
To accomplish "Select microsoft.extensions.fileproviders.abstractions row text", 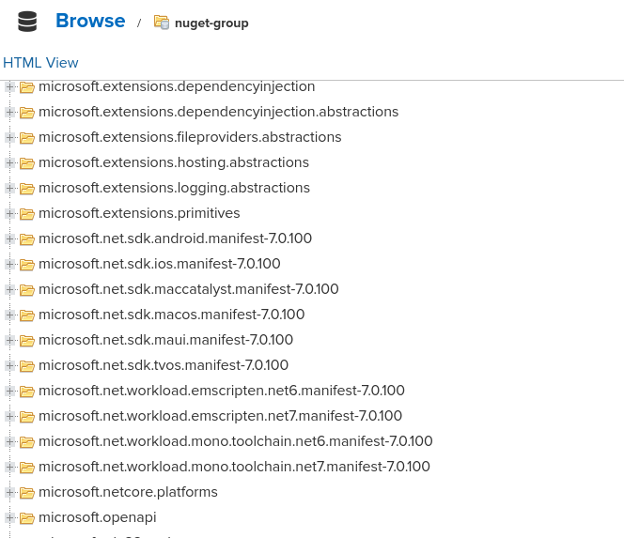I will (190, 137).
